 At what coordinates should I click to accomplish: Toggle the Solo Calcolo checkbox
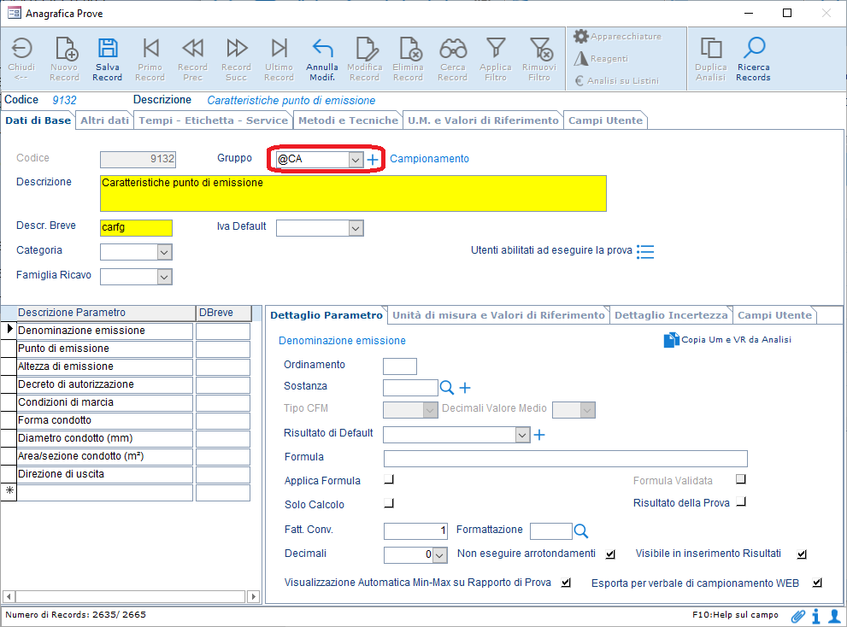[x=389, y=503]
